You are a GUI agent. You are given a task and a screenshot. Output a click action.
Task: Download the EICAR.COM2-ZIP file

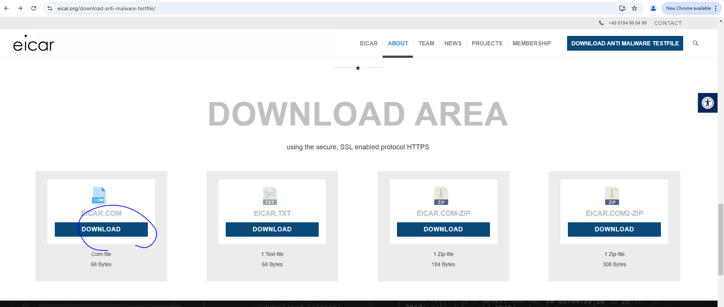(x=614, y=229)
